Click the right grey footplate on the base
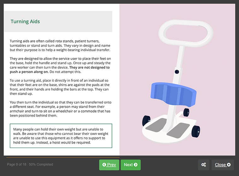This screenshot has height=176, width=239. pos(180,129)
